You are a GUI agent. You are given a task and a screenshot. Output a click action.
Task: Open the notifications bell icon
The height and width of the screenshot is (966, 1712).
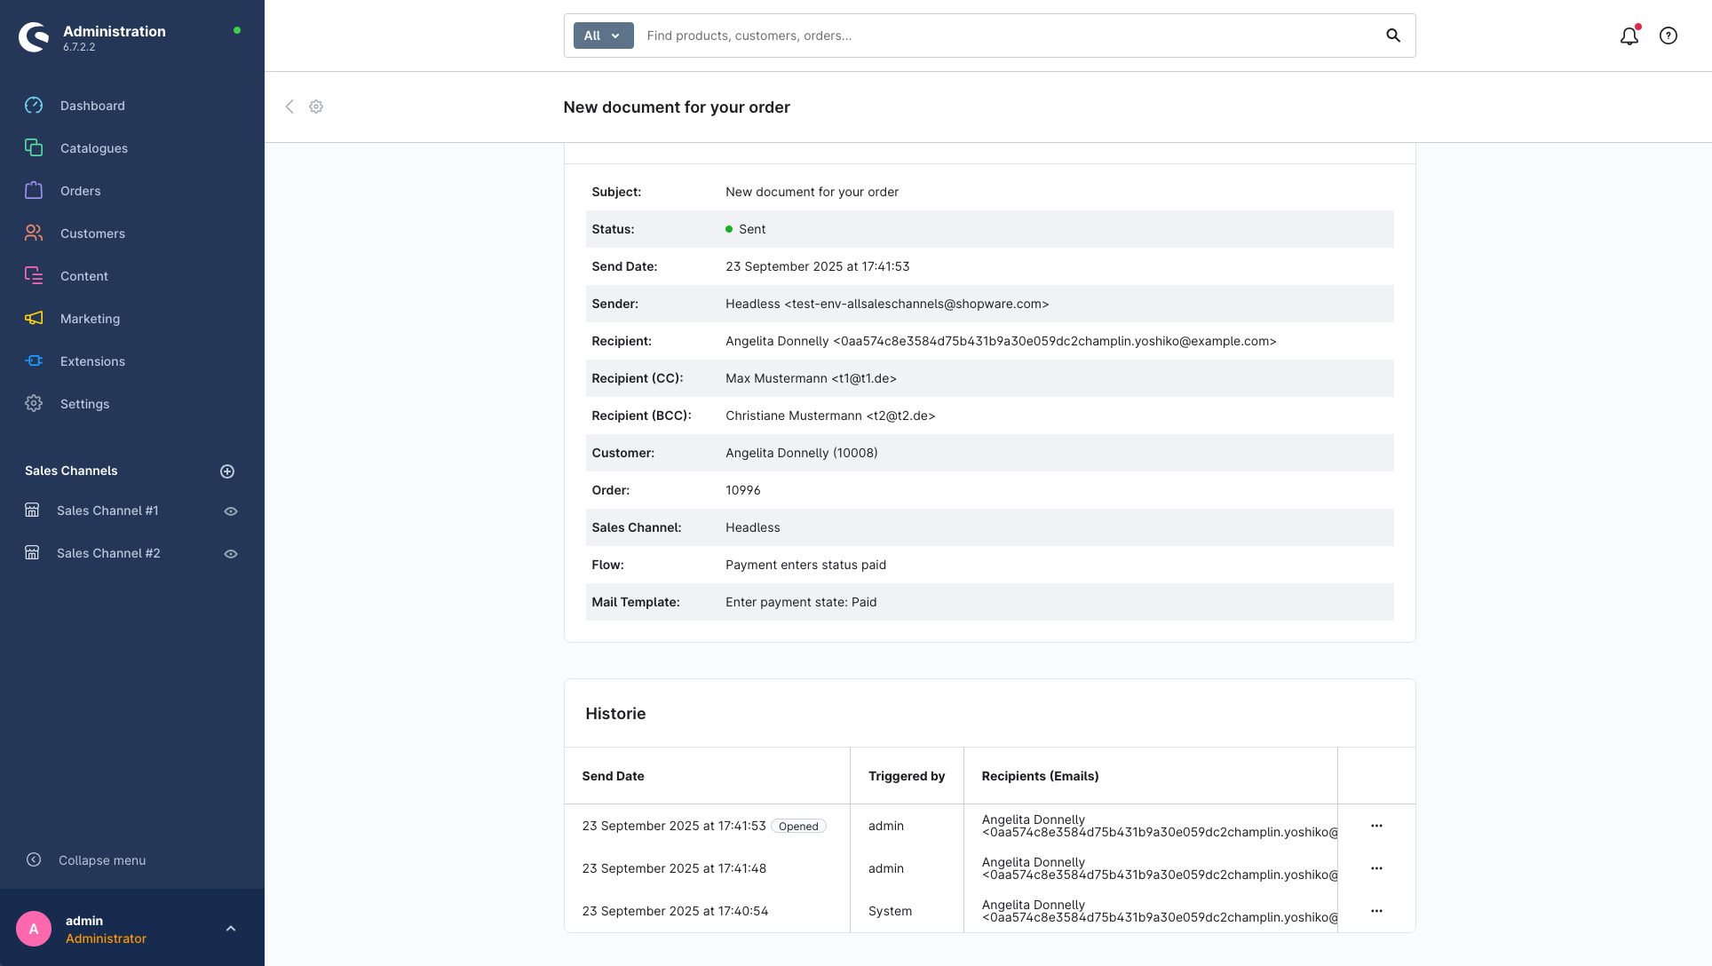[1629, 36]
